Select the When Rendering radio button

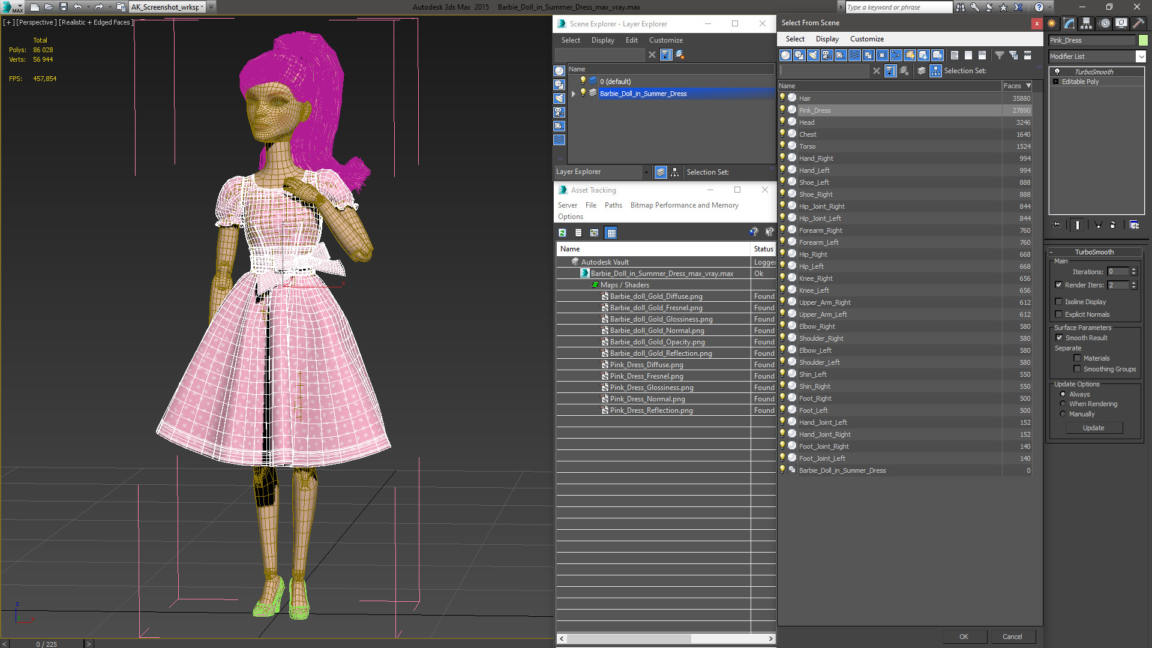coord(1063,404)
